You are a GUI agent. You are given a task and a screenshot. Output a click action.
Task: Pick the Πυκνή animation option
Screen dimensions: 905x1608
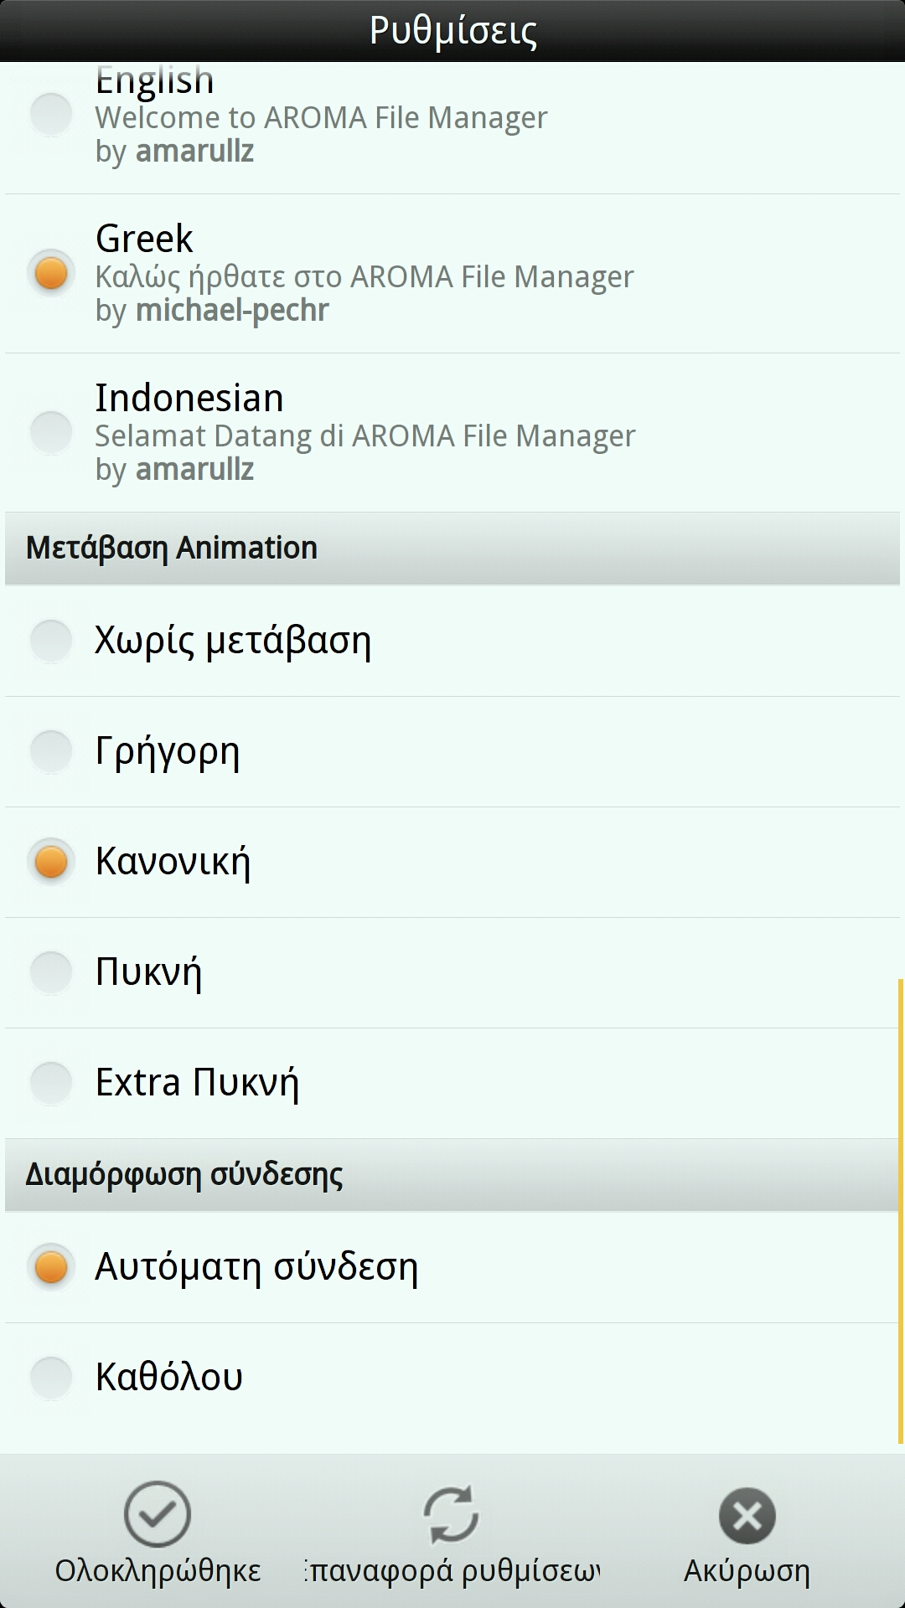[x=51, y=972]
